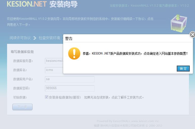Click the 初始数据 label
The height and width of the screenshot is (129, 195).
point(20,97)
